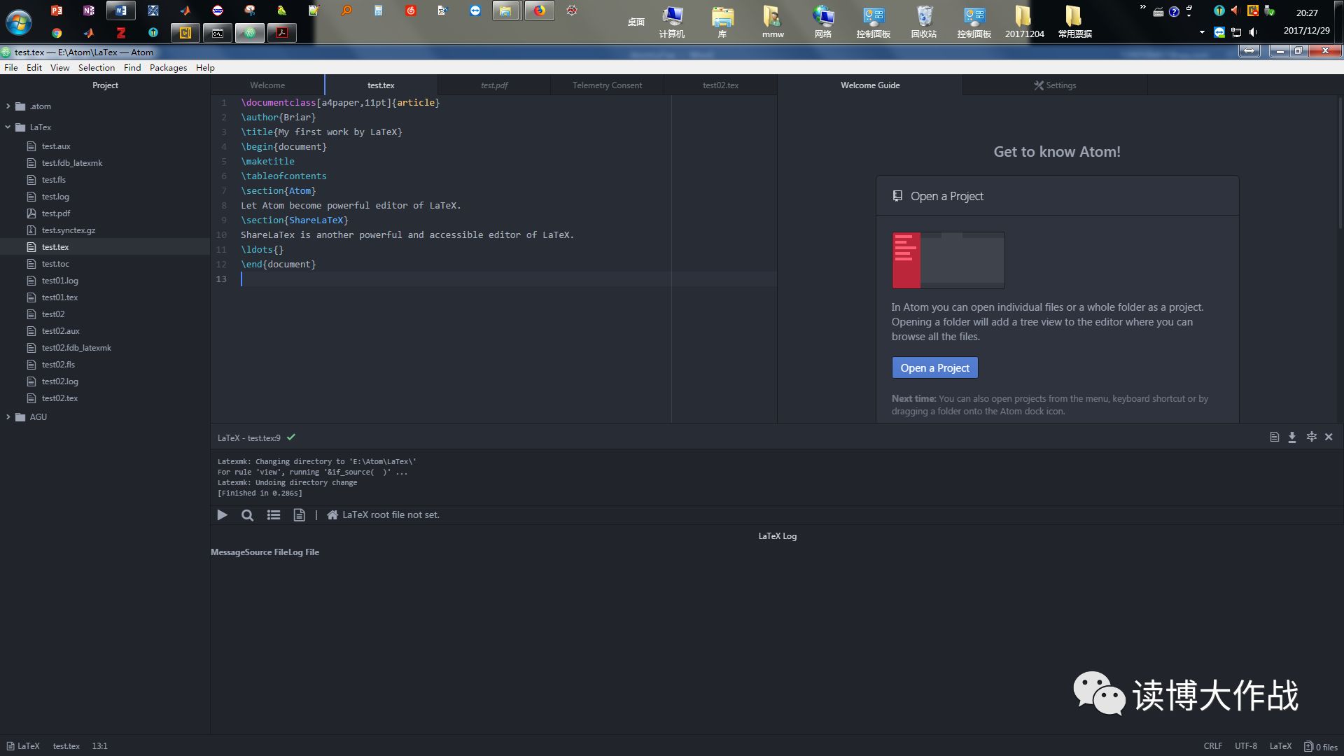Collapse the LaTex folder in tree

tap(8, 127)
